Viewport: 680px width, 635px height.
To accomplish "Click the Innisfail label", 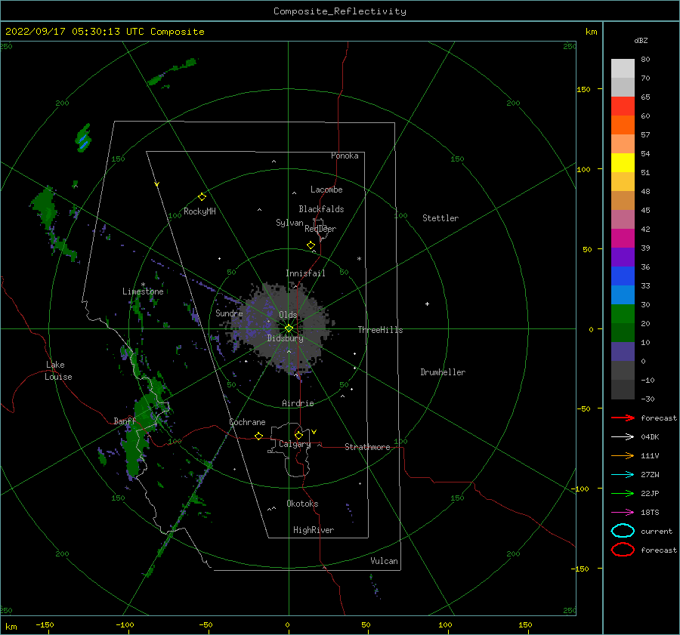I will click(x=305, y=273).
